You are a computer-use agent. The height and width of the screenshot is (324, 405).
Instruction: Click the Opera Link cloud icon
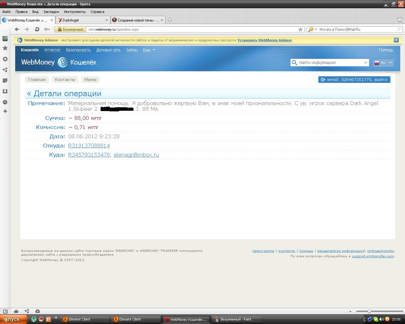[16, 311]
